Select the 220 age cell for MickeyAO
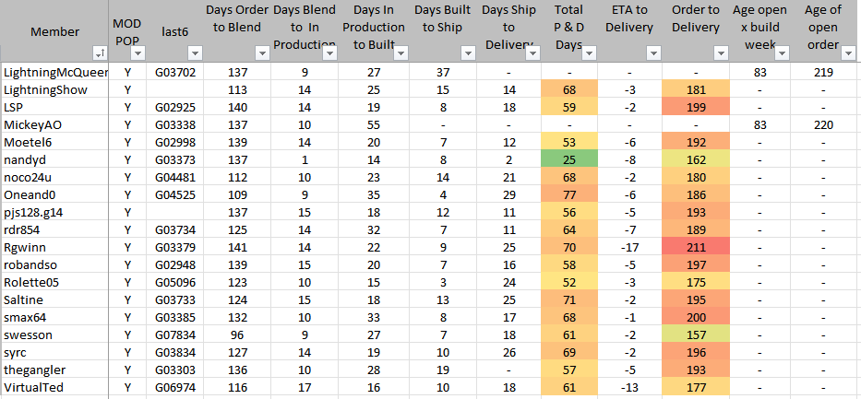This screenshot has height=399, width=861. [822, 124]
